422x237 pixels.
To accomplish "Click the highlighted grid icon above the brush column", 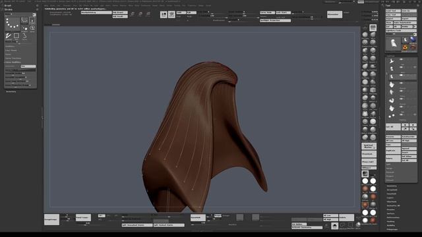I will tap(373, 28).
